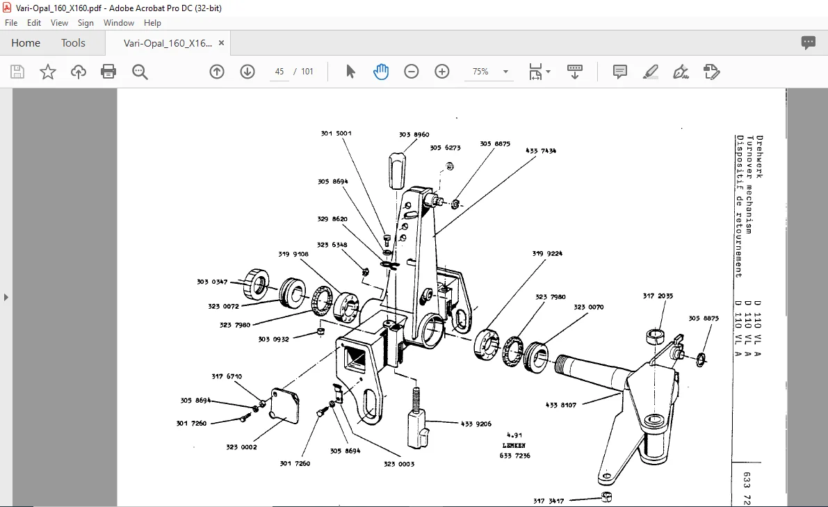The width and height of the screenshot is (828, 507).
Task: Activate the Hand pan tool
Action: (x=381, y=72)
